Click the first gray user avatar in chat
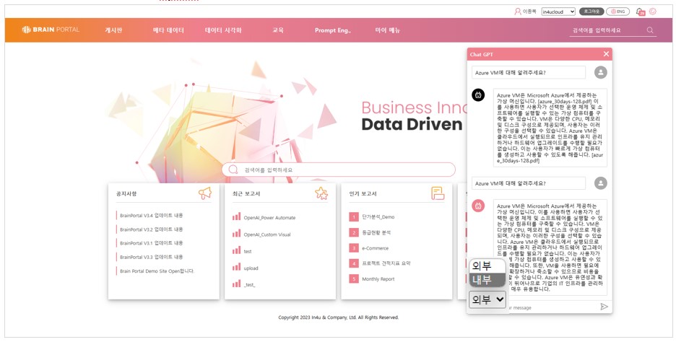676x342 pixels. 601,72
